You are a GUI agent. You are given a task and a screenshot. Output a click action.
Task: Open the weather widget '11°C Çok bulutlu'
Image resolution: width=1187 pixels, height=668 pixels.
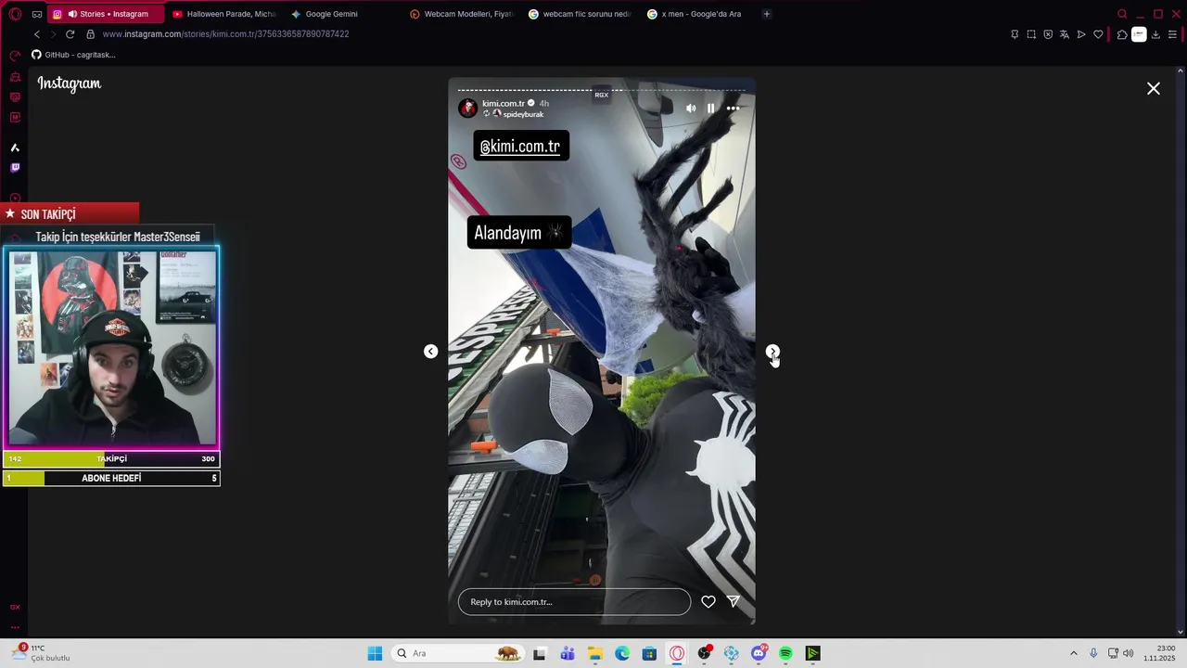[42, 653]
